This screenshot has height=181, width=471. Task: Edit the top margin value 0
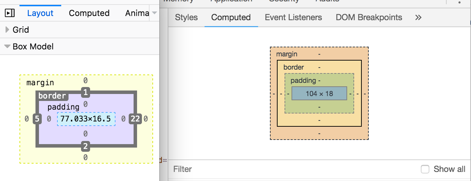(85, 81)
